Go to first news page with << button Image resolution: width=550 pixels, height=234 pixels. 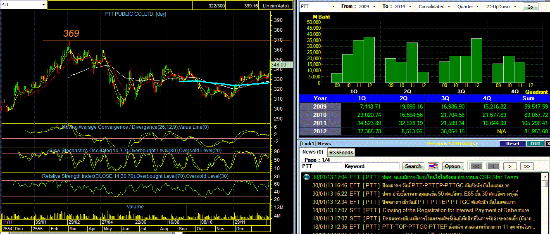(476, 166)
